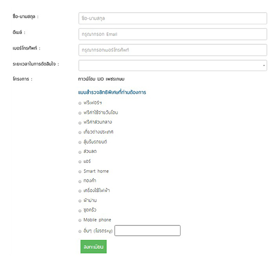
Task: Choose the Smart home option
Action: [x=80, y=172]
